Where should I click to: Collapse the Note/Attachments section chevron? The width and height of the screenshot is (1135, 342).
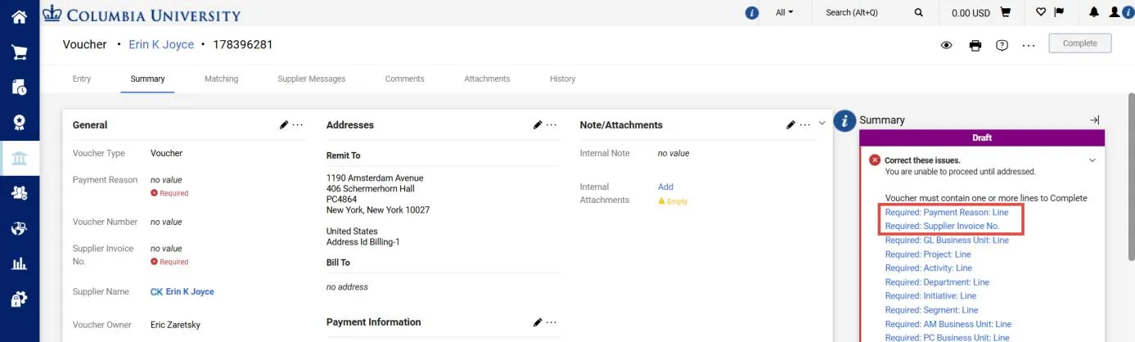(x=822, y=124)
